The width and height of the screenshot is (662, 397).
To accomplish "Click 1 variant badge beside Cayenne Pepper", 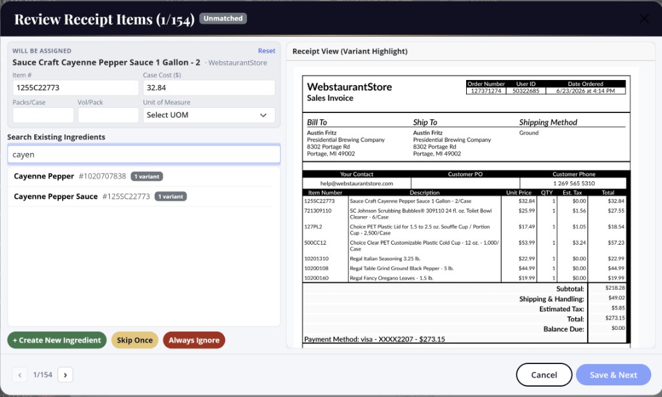I will point(147,176).
